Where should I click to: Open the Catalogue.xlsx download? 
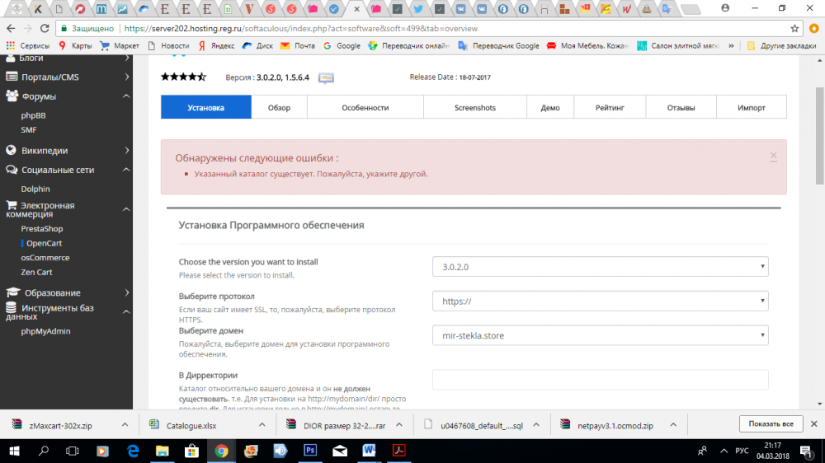(x=191, y=426)
